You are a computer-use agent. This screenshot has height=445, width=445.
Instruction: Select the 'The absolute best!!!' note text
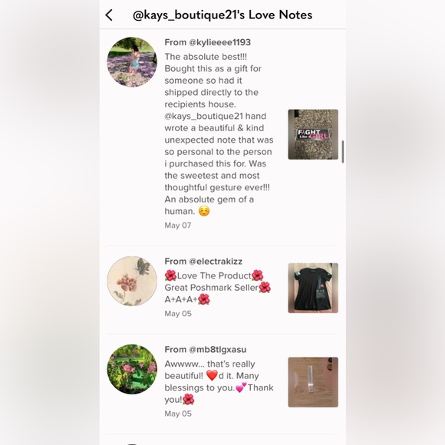(x=219, y=134)
